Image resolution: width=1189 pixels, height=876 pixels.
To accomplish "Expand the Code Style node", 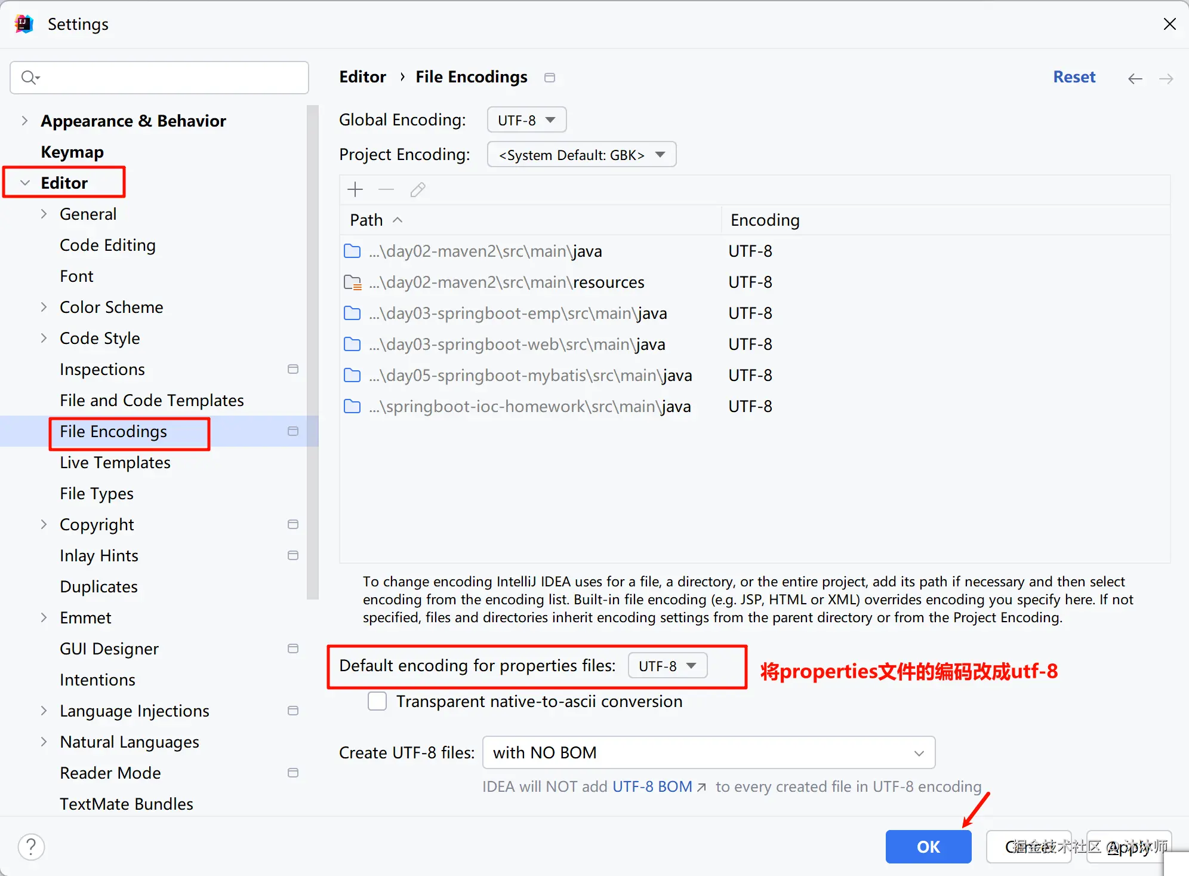I will 44,338.
